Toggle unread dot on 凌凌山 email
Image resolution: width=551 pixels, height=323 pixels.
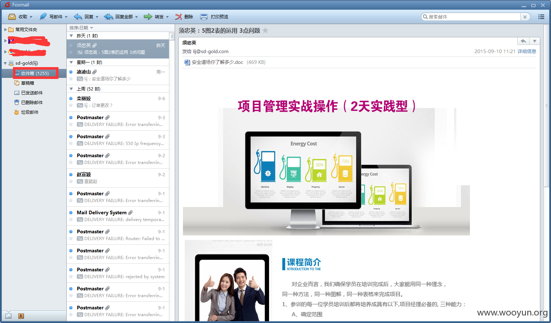pyautogui.click(x=71, y=72)
